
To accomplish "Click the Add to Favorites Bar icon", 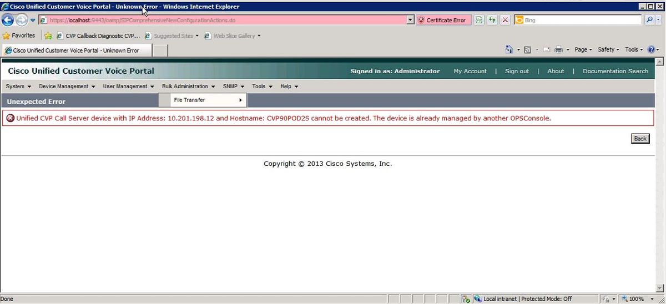I will (x=48, y=36).
